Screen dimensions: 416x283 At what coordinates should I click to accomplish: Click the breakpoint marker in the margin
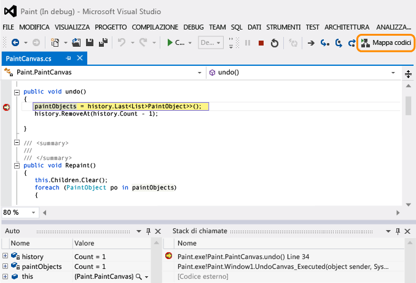[6, 107]
